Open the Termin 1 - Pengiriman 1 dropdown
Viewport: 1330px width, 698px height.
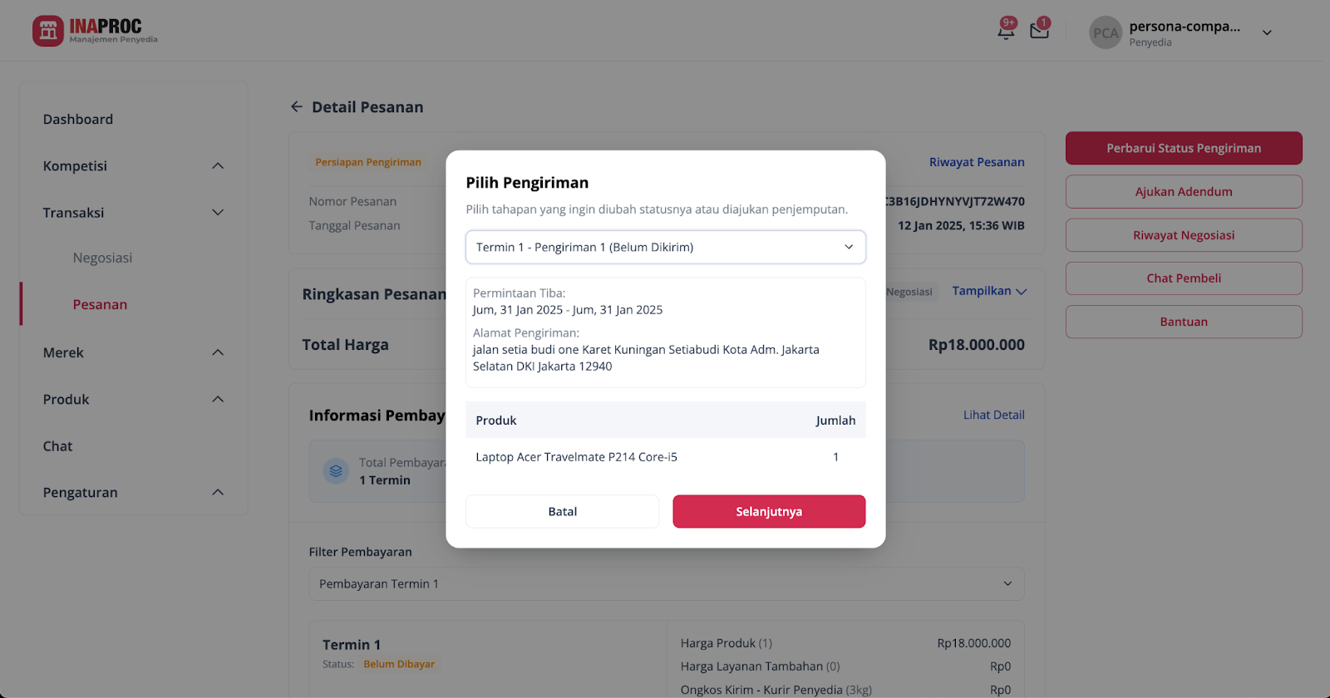[665, 247]
